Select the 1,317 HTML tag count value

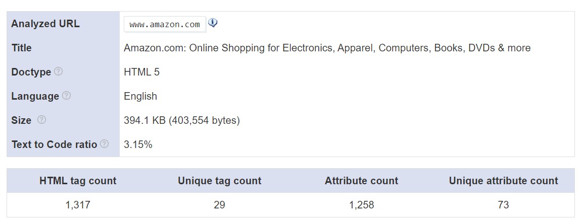tap(78, 205)
